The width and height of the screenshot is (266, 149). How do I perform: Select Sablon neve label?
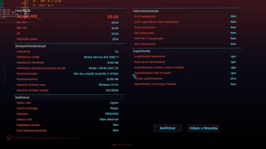coord(24,103)
